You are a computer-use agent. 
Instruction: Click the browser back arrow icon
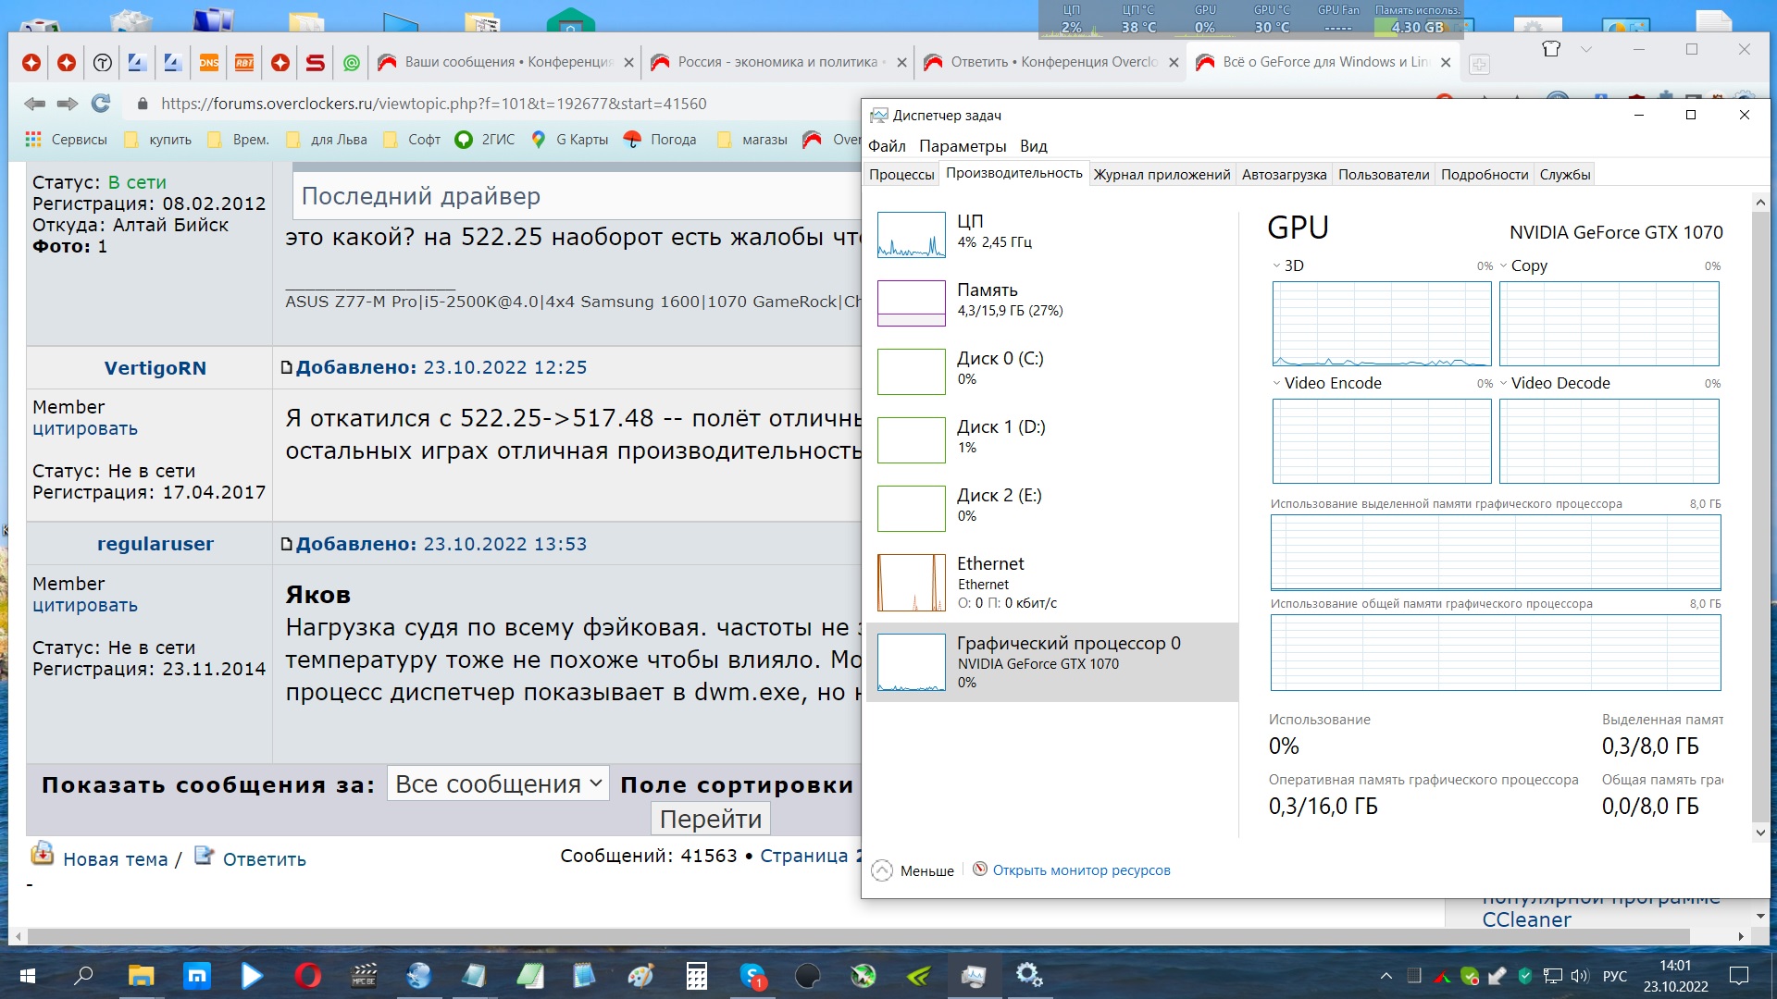34,104
